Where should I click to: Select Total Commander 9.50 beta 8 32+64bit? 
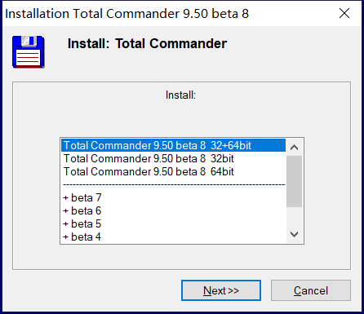coord(174,145)
